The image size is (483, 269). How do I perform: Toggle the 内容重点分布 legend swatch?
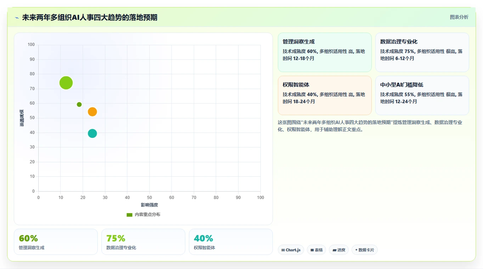point(129,215)
